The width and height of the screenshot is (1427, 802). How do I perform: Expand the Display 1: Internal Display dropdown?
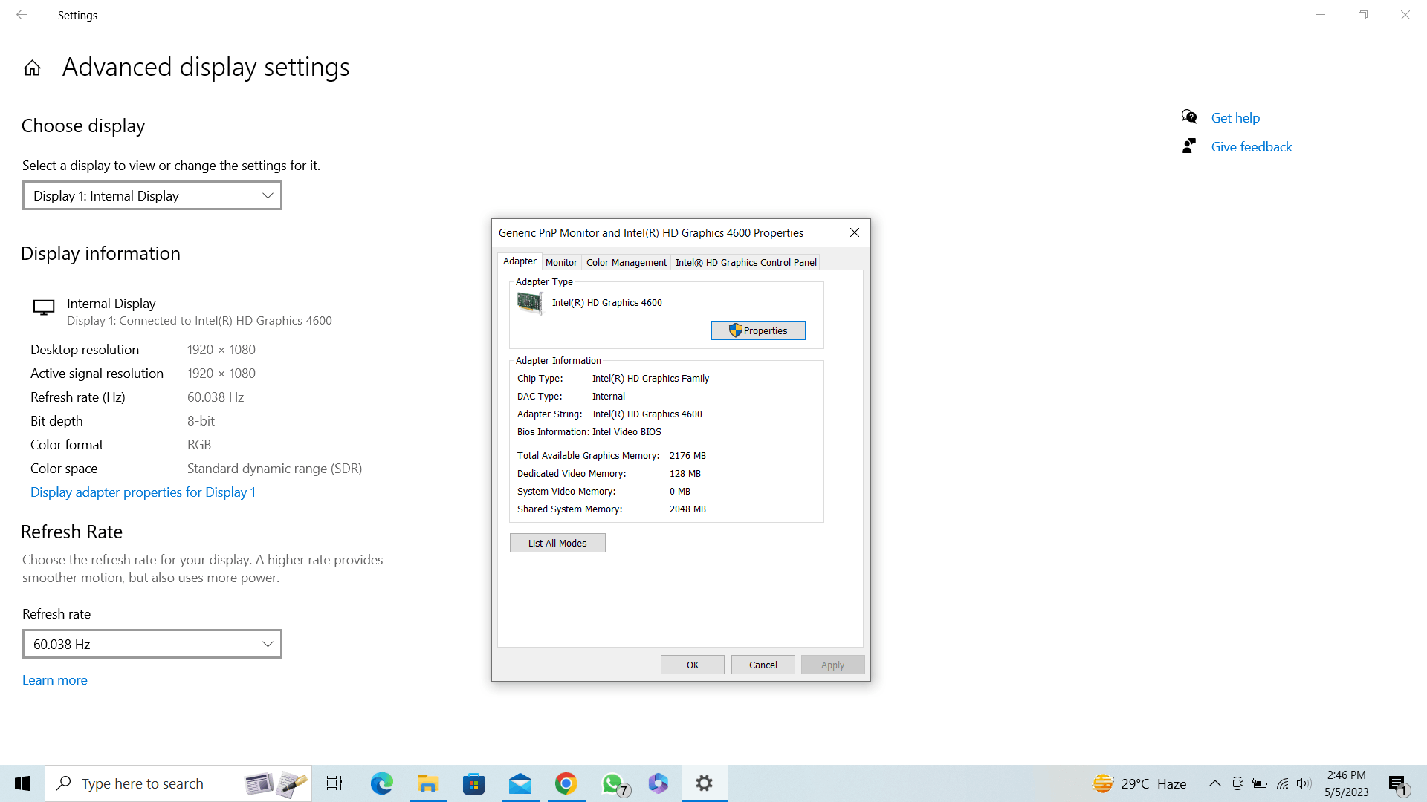pyautogui.click(x=152, y=196)
